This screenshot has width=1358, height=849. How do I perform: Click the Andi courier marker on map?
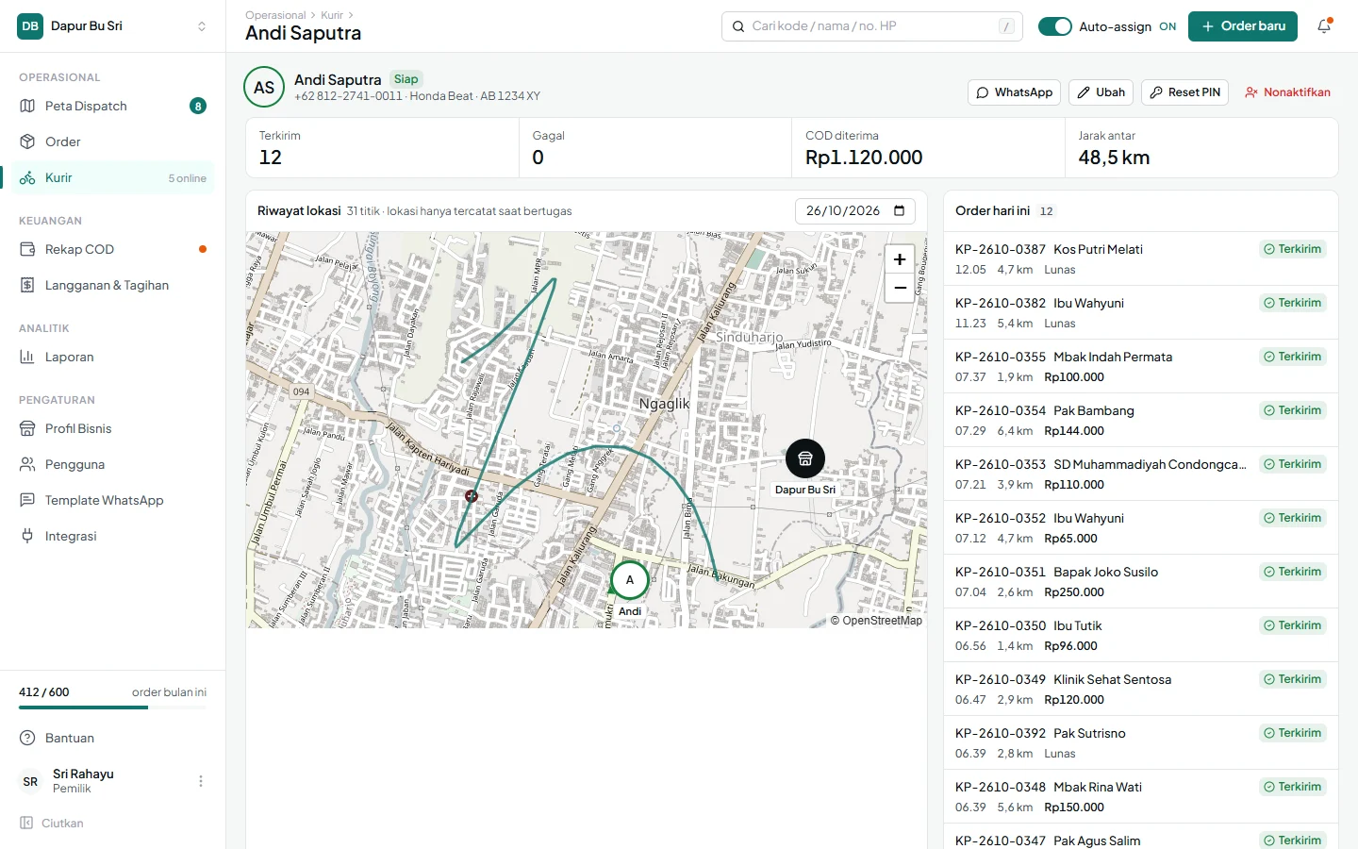tap(630, 580)
